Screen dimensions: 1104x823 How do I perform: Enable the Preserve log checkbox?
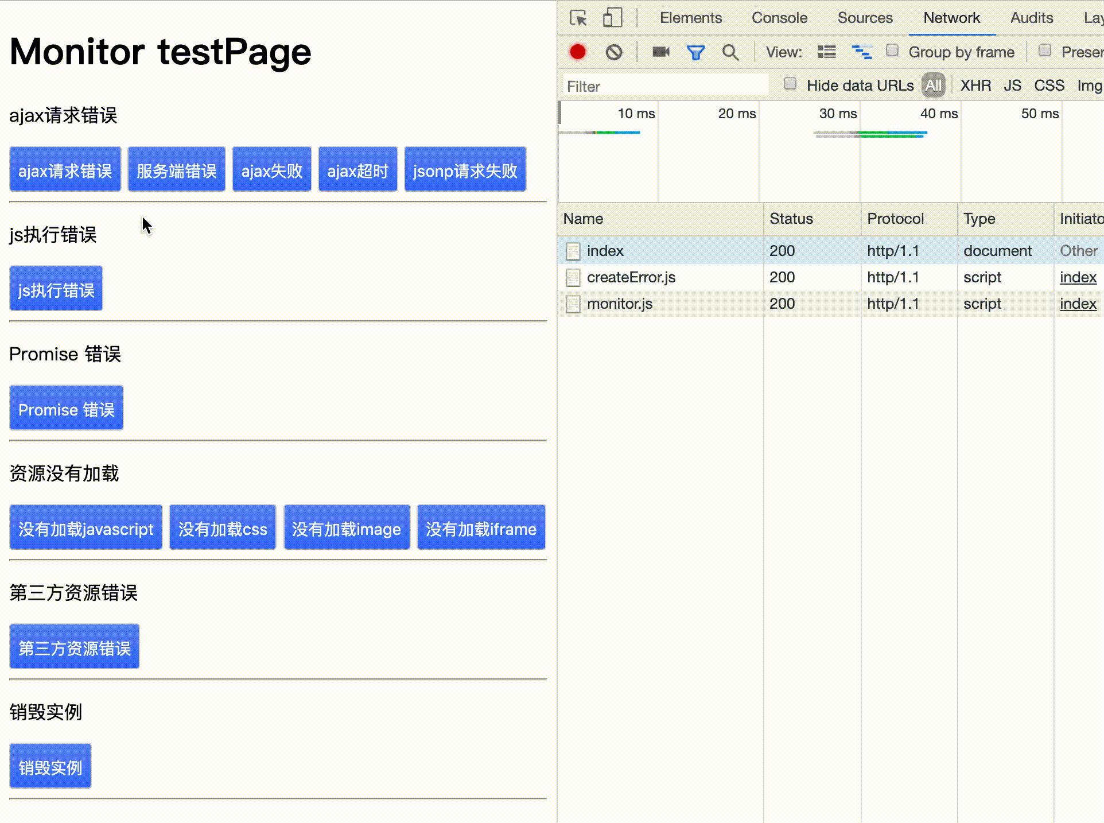1045,51
